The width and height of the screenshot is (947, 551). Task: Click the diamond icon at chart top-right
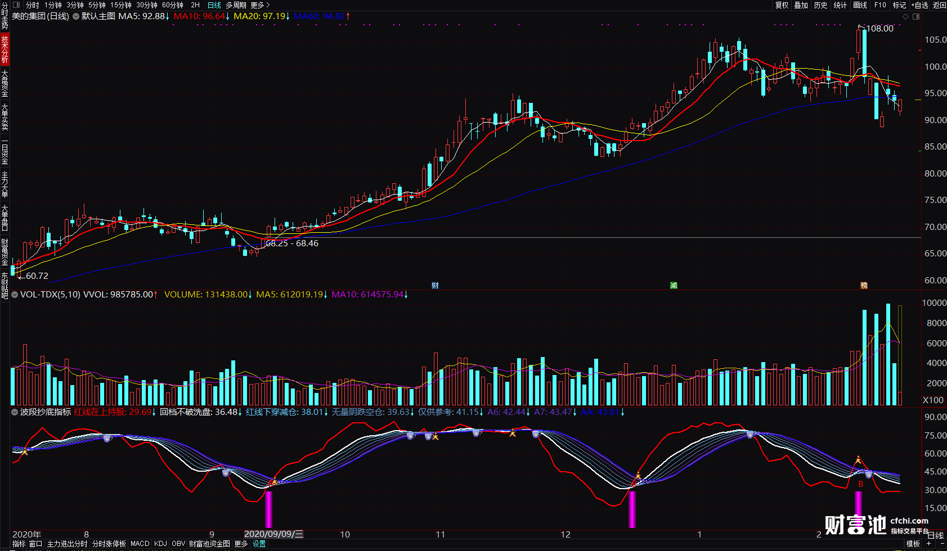point(905,16)
